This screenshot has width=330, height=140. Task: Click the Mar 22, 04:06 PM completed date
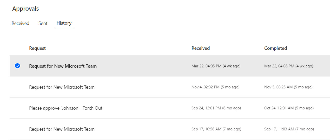pos(289,66)
